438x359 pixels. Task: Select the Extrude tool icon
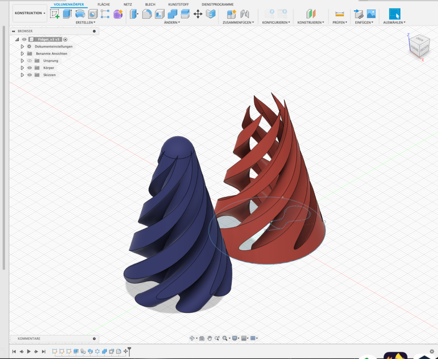tap(67, 14)
